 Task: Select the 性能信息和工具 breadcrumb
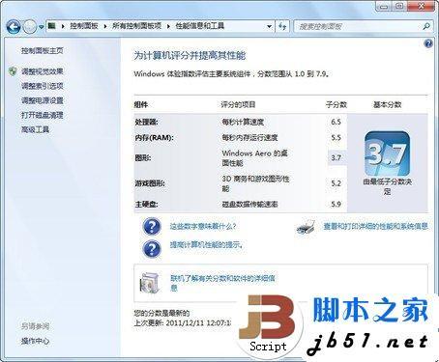tap(199, 26)
